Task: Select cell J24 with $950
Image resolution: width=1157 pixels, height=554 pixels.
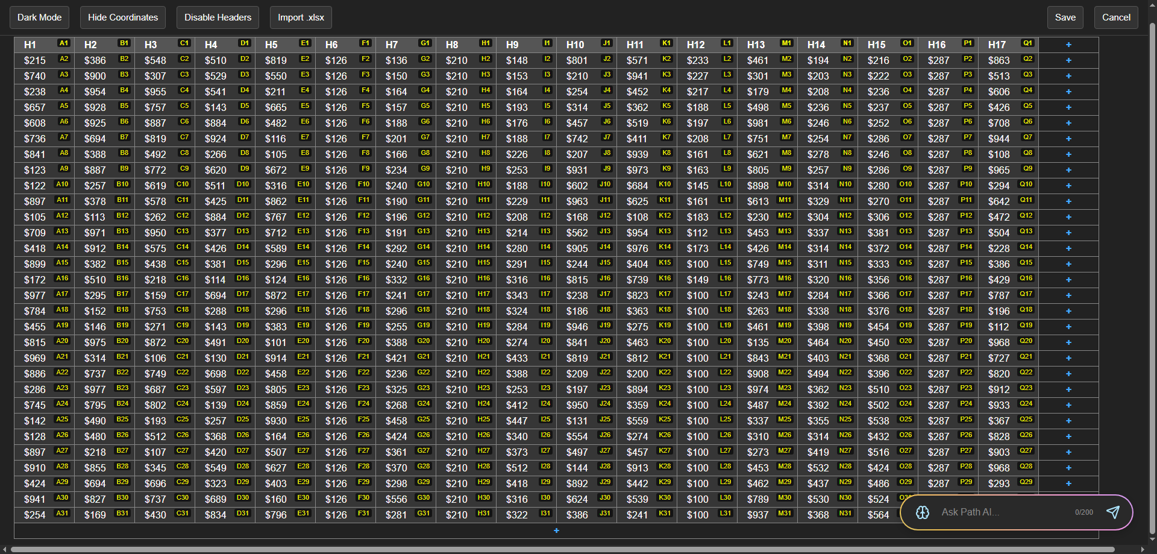Action: [x=586, y=405]
